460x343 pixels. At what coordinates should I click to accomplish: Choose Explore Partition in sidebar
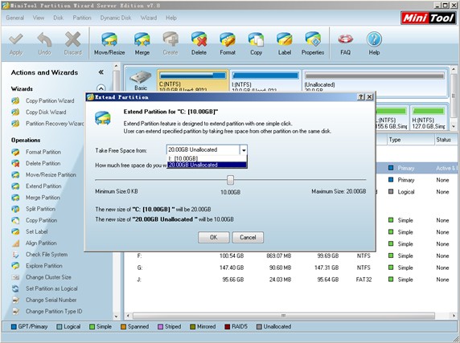pos(37,266)
